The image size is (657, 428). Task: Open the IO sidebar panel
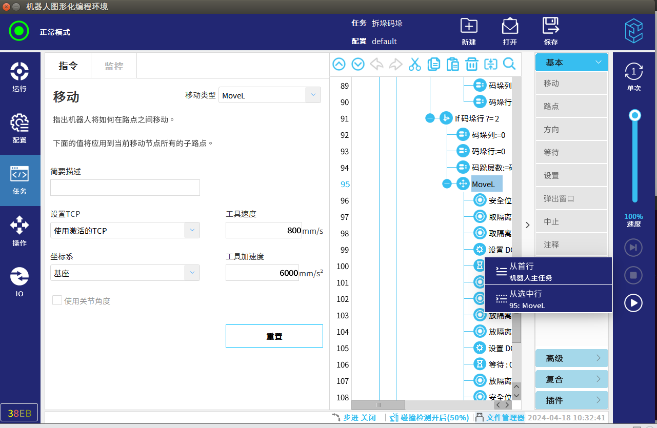[x=19, y=281]
